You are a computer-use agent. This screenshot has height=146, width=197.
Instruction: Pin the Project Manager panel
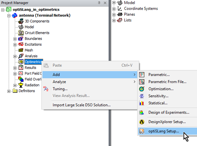pyautogui.click(x=99, y=3)
